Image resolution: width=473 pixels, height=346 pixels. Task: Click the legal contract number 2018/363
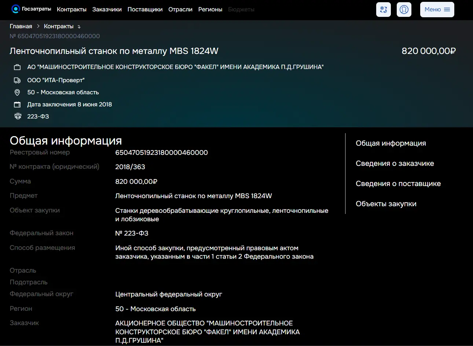pyautogui.click(x=130, y=167)
